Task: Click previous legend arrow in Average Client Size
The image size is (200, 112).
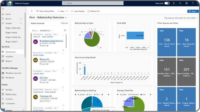Action: click(x=118, y=95)
